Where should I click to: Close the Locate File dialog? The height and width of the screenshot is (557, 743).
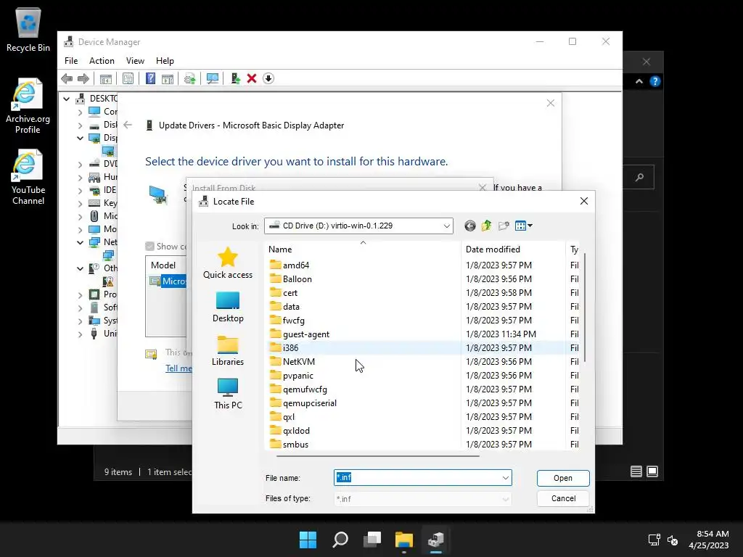[x=584, y=201]
